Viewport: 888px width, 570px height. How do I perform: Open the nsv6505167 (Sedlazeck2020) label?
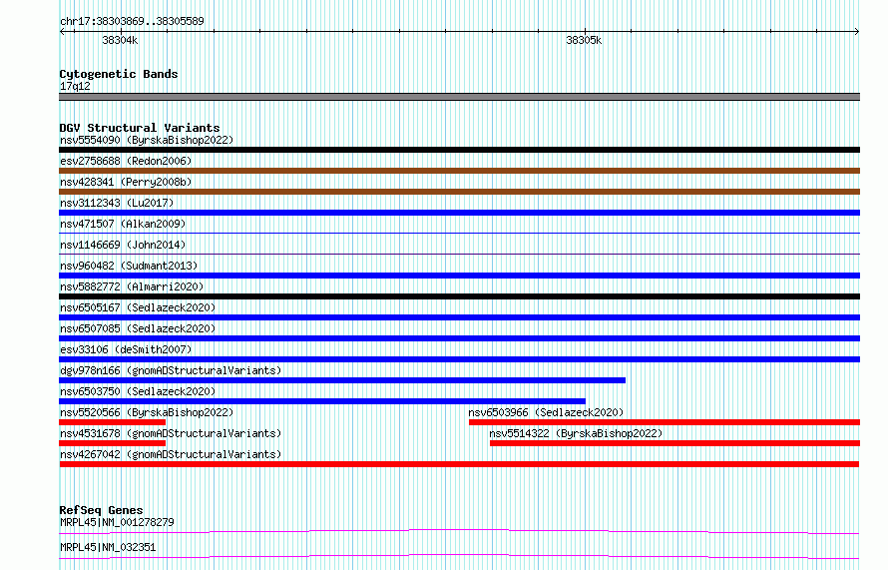138,307
